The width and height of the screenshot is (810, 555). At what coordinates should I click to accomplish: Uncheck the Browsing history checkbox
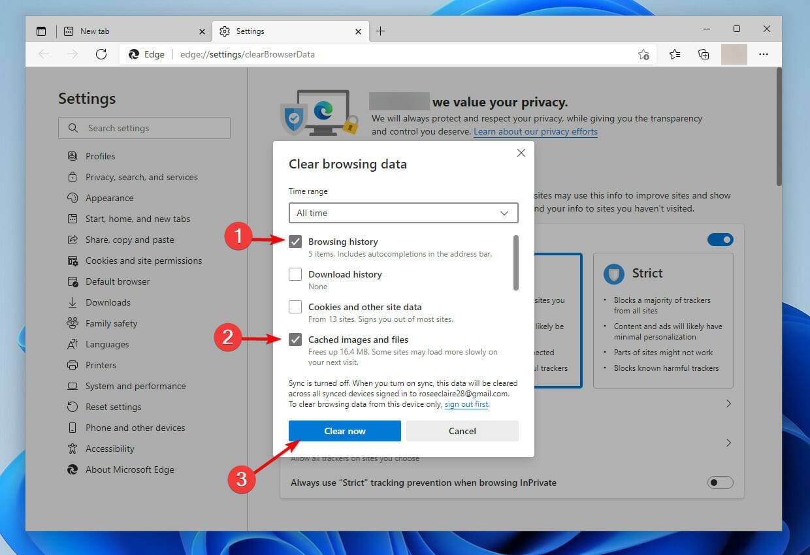point(295,242)
